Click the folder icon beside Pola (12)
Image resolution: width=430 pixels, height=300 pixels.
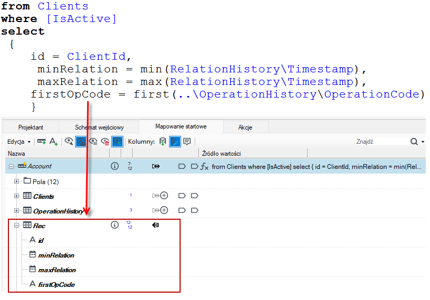[27, 180]
